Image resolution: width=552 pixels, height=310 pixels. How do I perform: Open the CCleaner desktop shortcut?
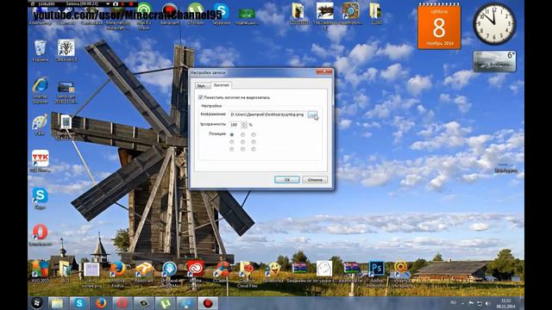coord(222,271)
